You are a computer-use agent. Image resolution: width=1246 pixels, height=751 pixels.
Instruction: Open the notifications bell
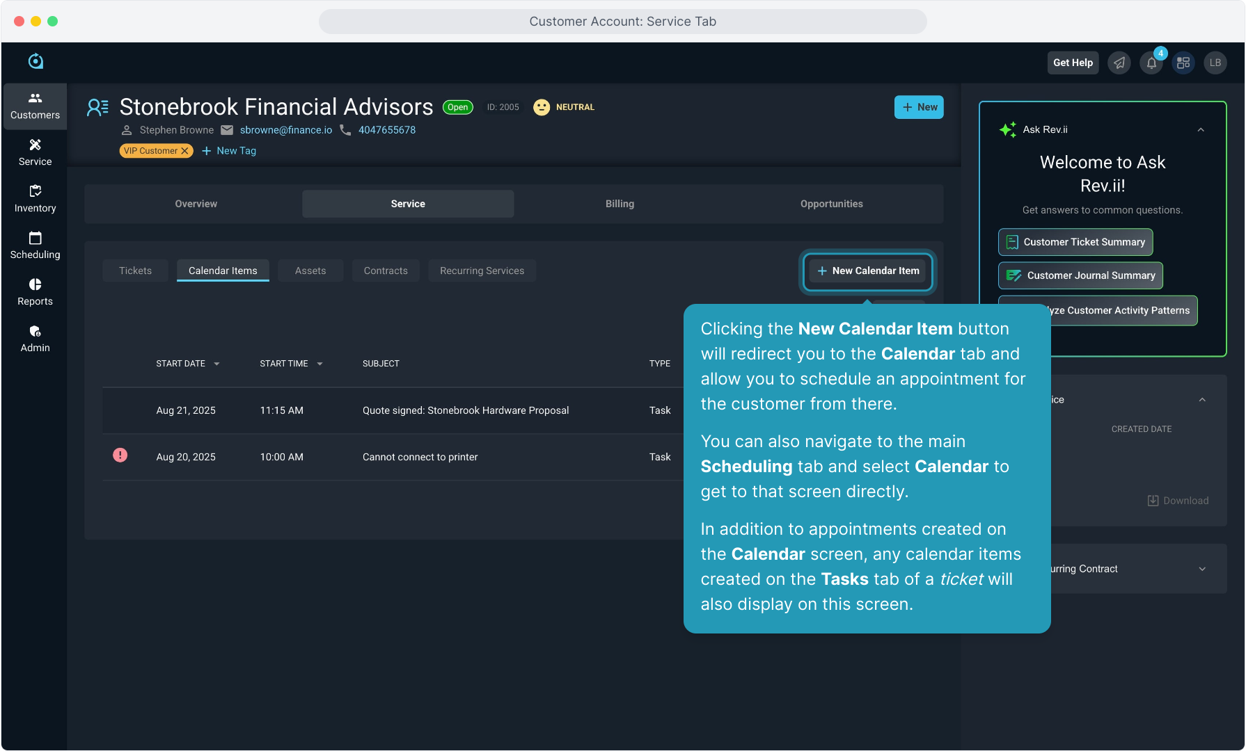pos(1151,63)
